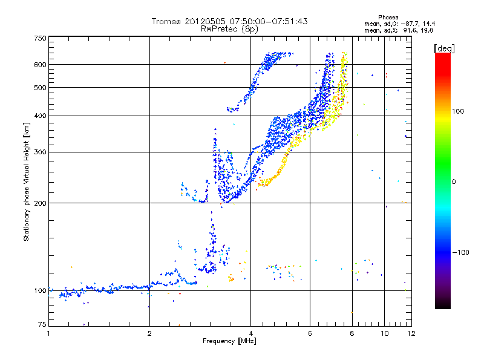The height and width of the screenshot is (363, 484).
Task: Click the colorbar tick label '100'
Action: (458, 111)
